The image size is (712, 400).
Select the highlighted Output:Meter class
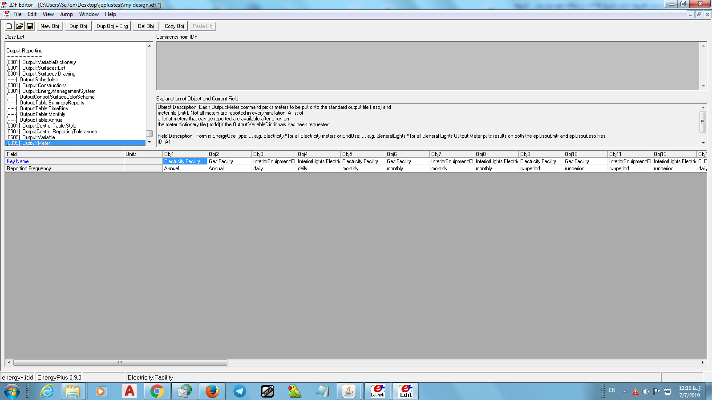click(75, 143)
